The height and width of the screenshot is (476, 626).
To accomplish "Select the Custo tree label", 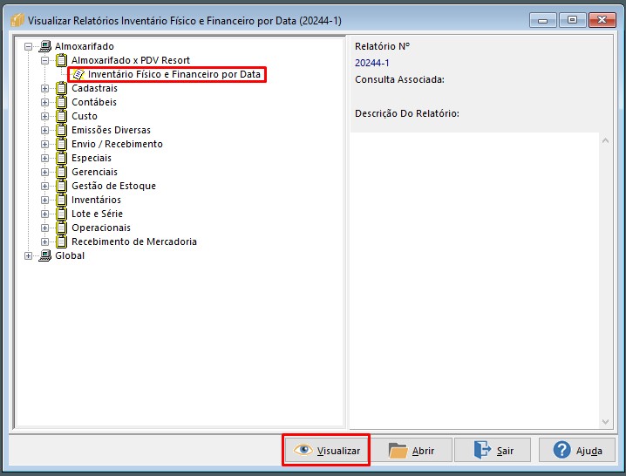I will (85, 116).
